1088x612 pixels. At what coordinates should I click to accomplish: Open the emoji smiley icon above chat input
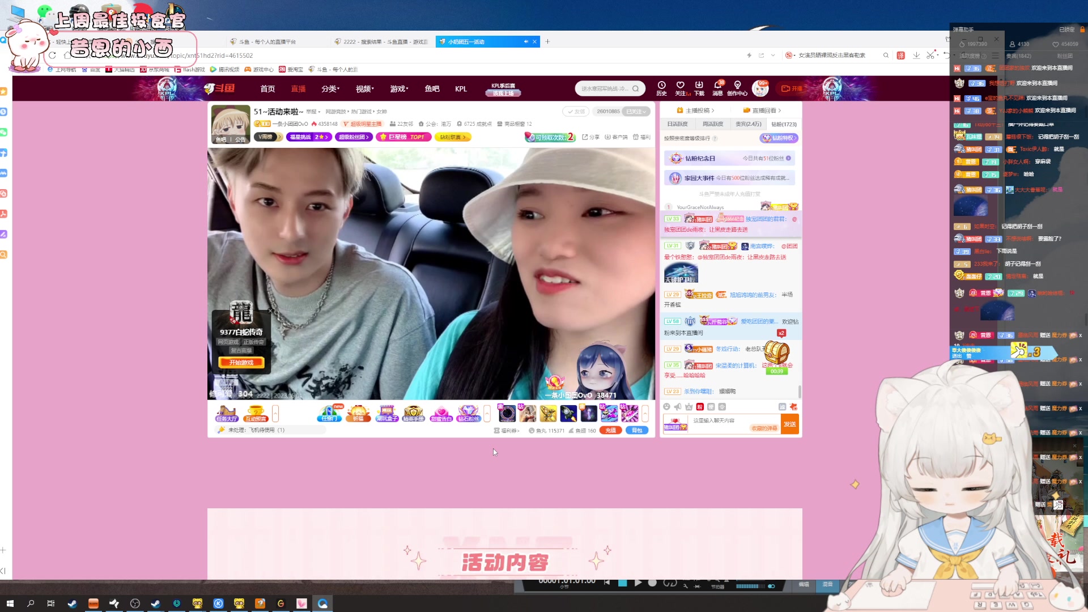point(667,406)
